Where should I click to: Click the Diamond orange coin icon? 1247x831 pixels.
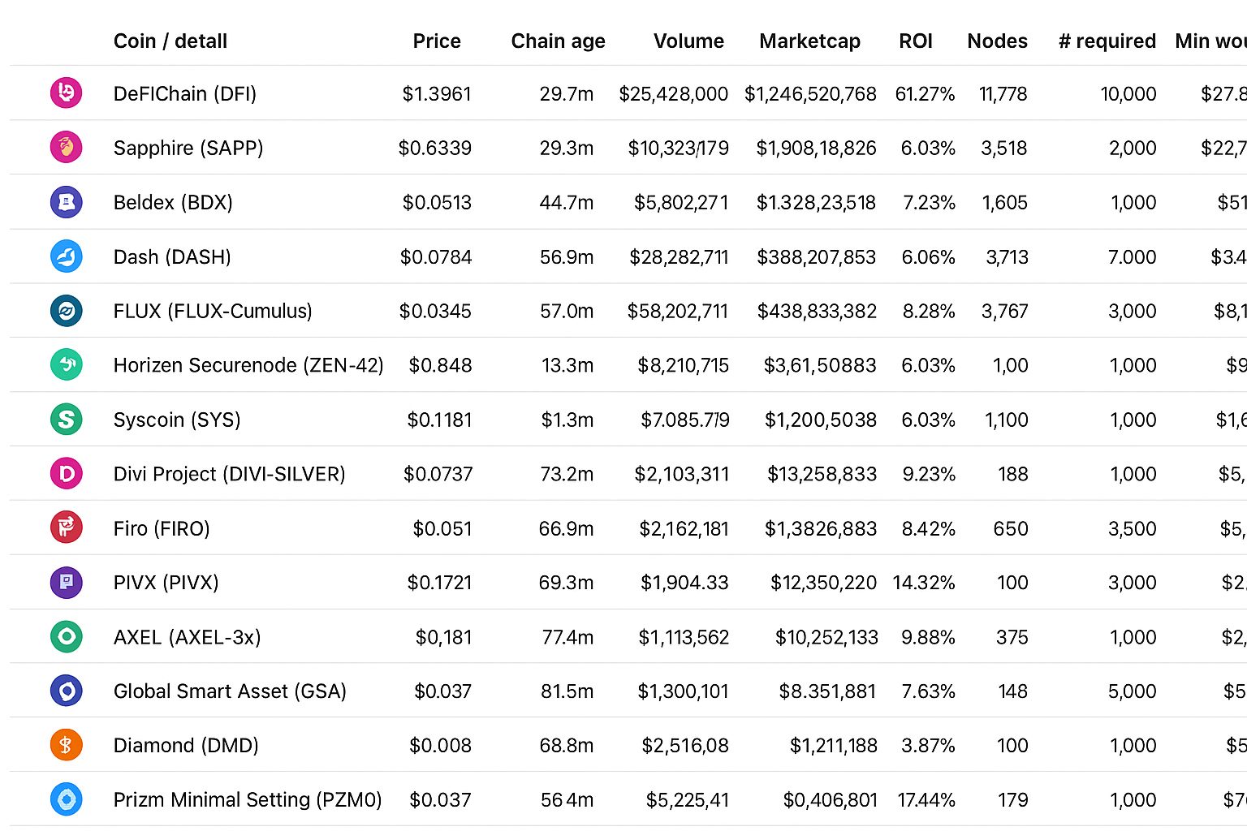(x=67, y=745)
